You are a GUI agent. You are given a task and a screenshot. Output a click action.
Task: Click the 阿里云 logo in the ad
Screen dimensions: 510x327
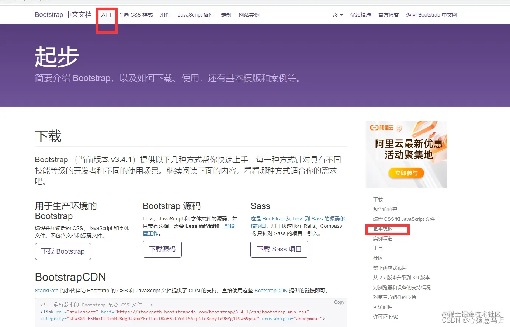click(x=382, y=128)
